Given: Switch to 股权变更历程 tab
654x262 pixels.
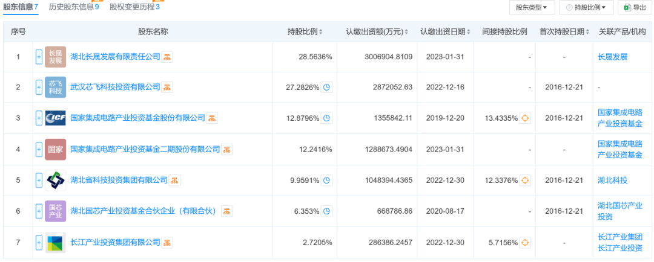Looking at the screenshot, I should [x=134, y=7].
